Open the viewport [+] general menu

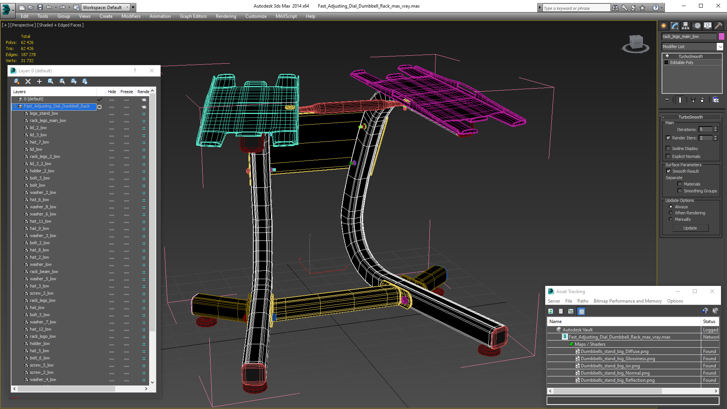point(5,25)
